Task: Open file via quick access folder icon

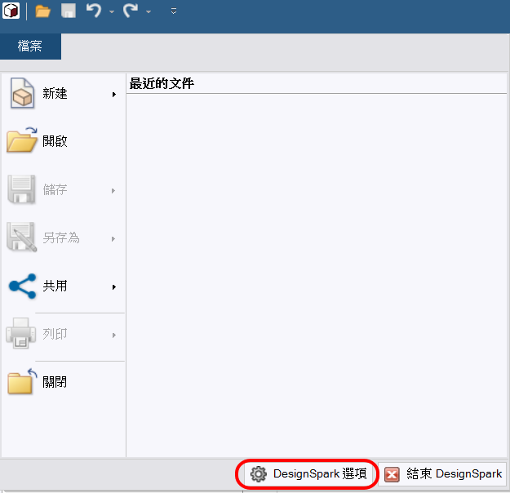Action: pos(42,11)
